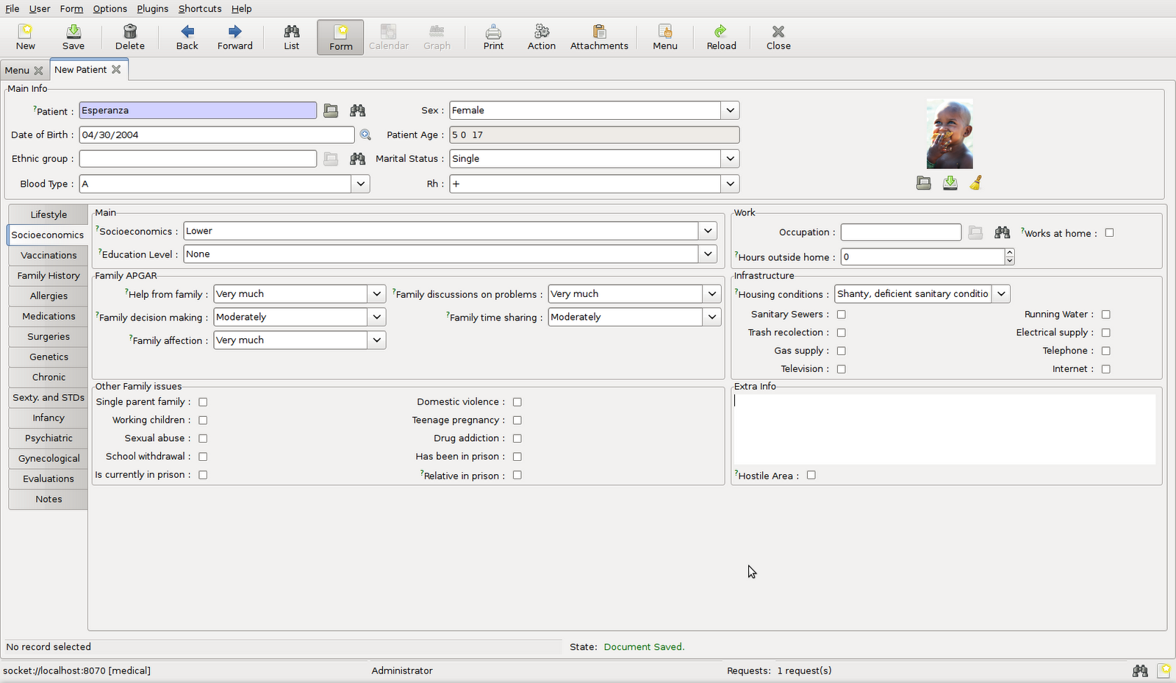The height and width of the screenshot is (683, 1176).
Task: Click the Extra Info text area
Action: point(944,429)
